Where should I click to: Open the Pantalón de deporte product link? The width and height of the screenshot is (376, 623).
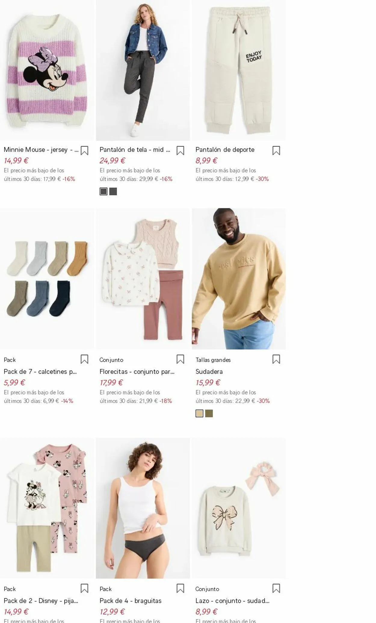click(225, 150)
